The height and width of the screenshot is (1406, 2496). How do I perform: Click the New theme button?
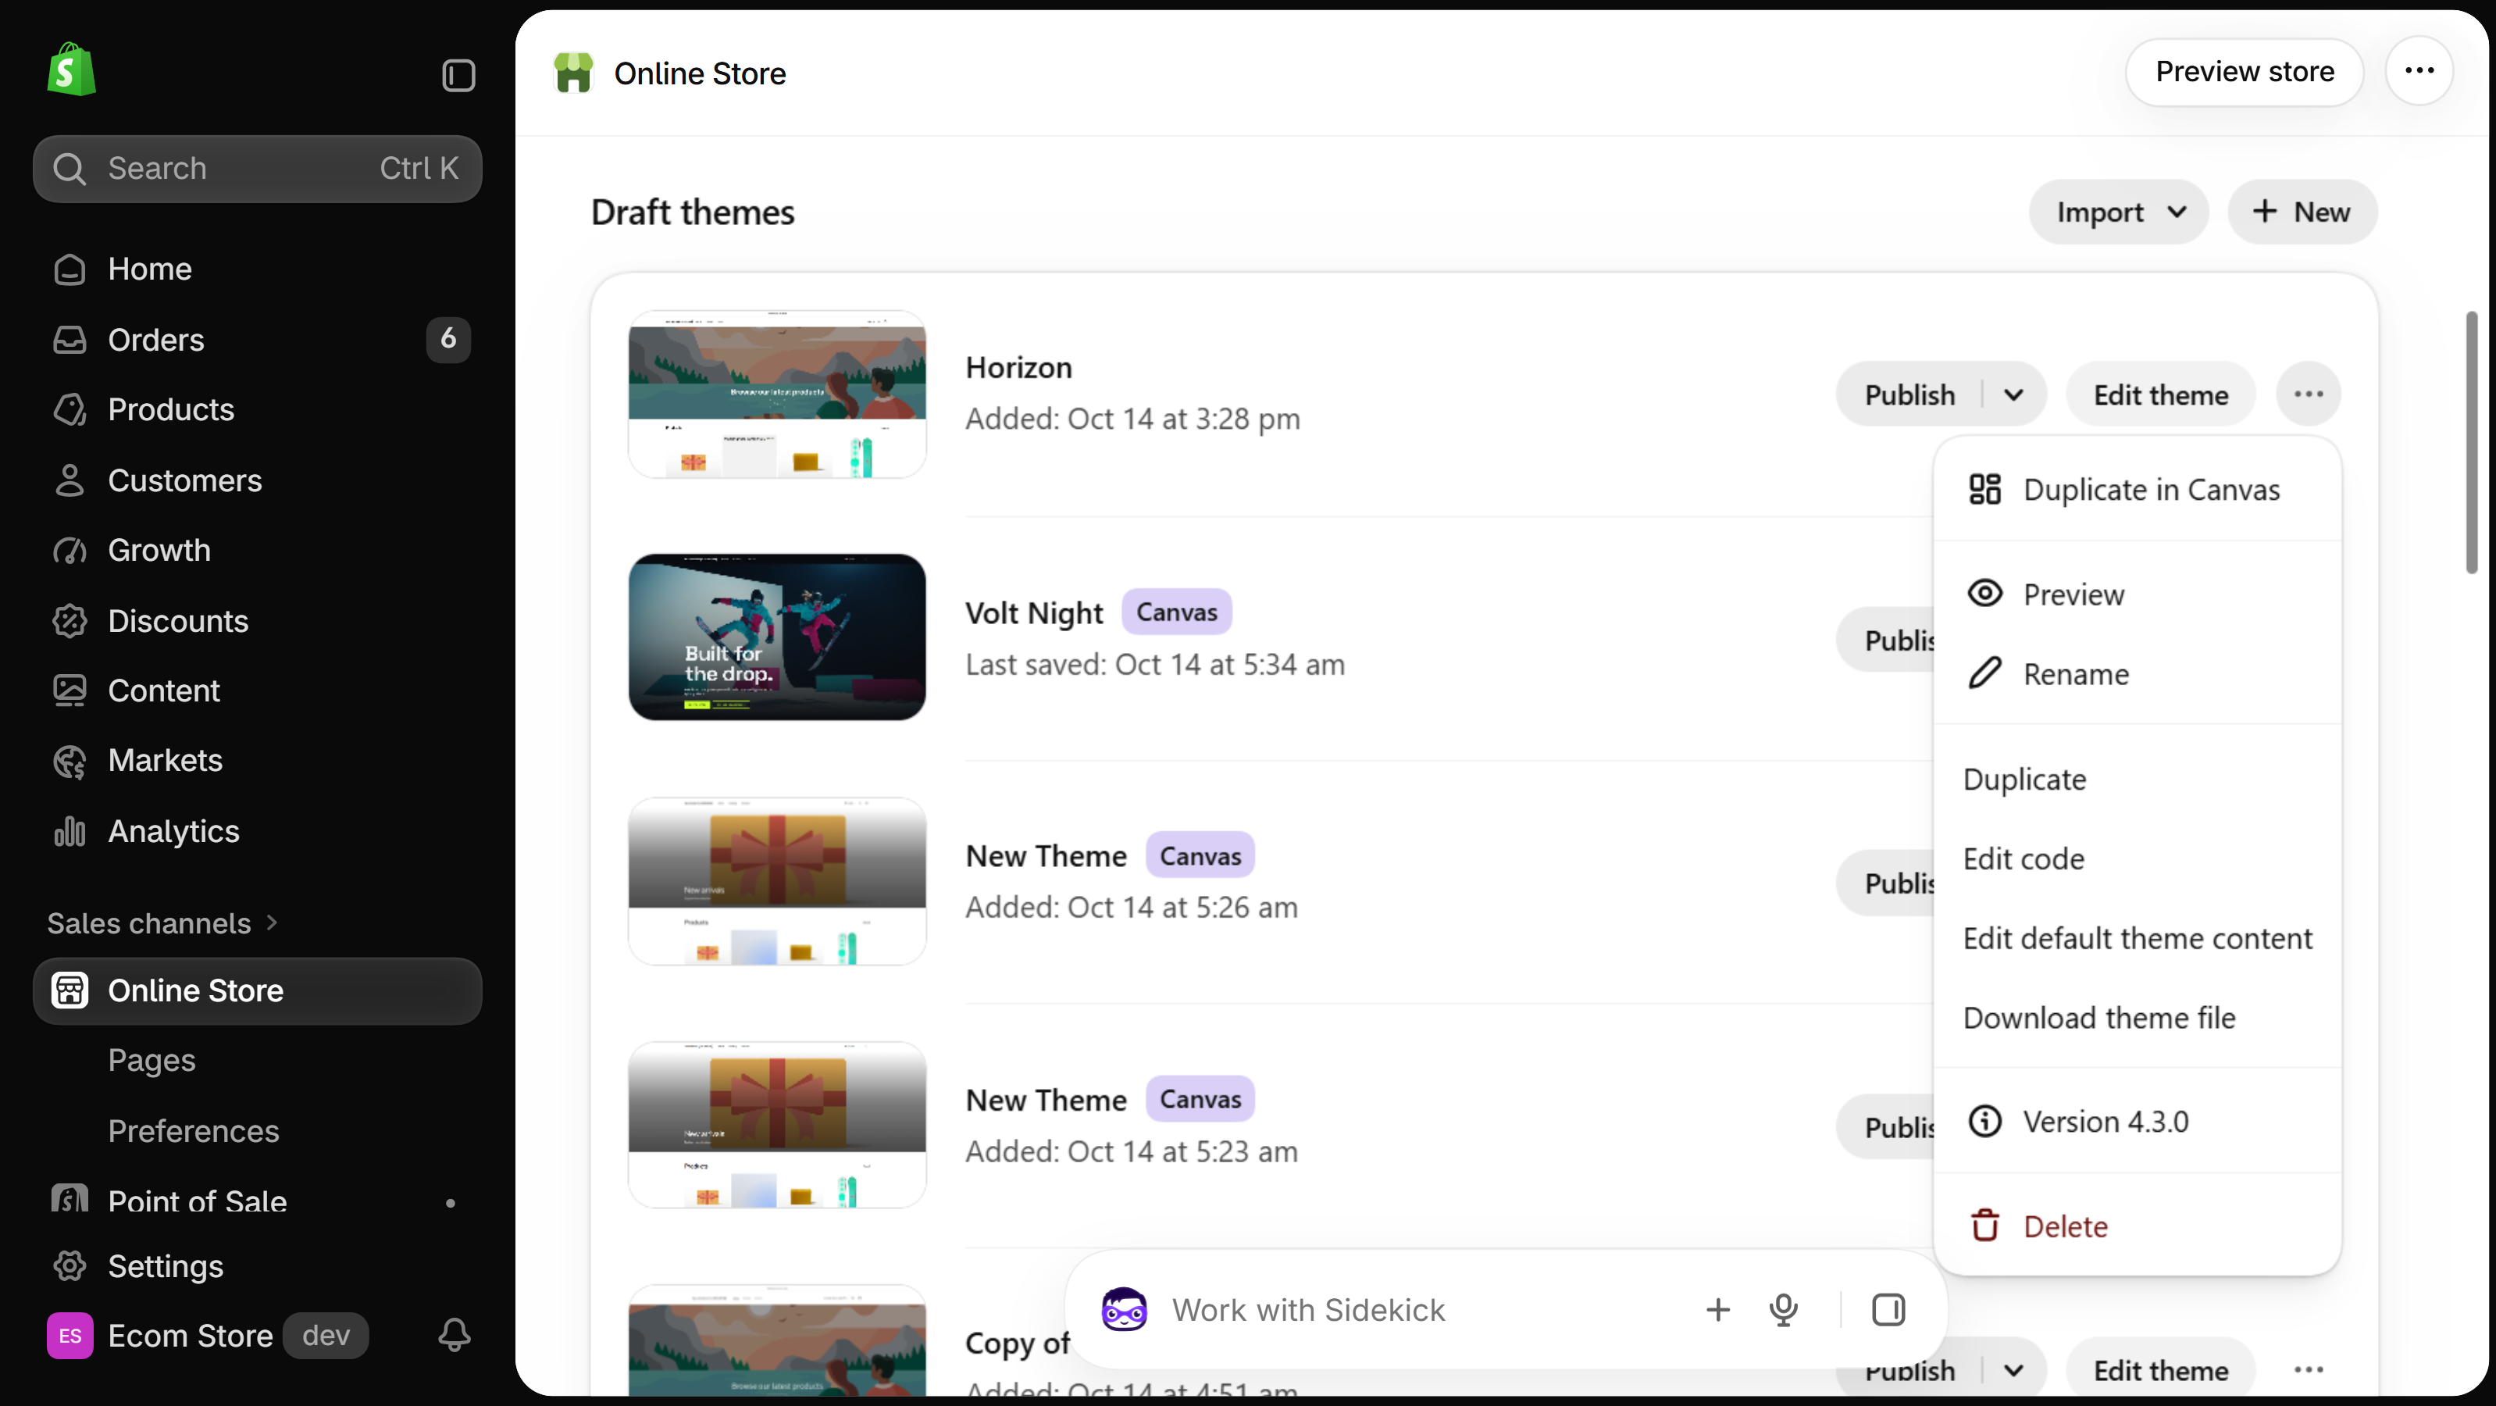coord(2302,212)
